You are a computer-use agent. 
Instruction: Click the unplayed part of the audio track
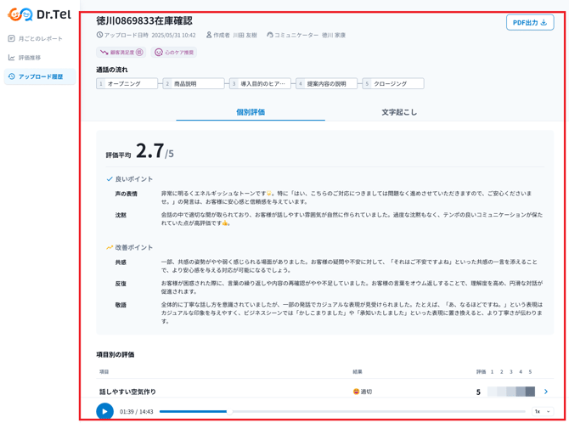pos(379,411)
